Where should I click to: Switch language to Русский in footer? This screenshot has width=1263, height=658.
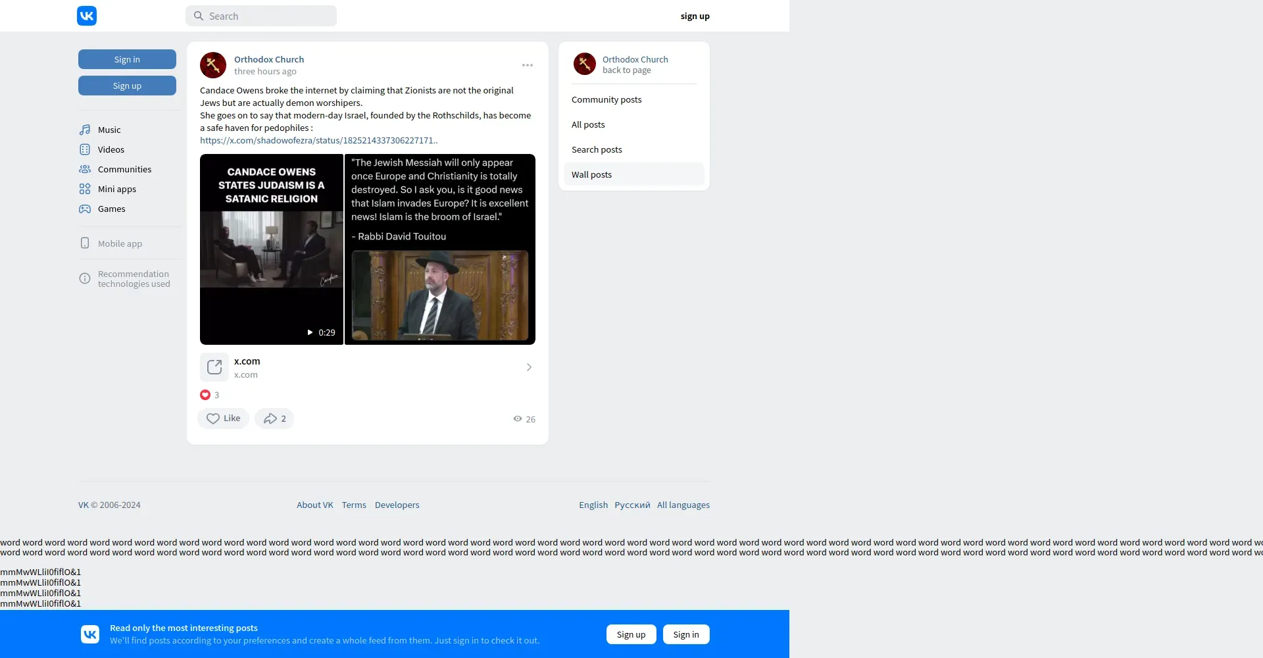coord(632,505)
